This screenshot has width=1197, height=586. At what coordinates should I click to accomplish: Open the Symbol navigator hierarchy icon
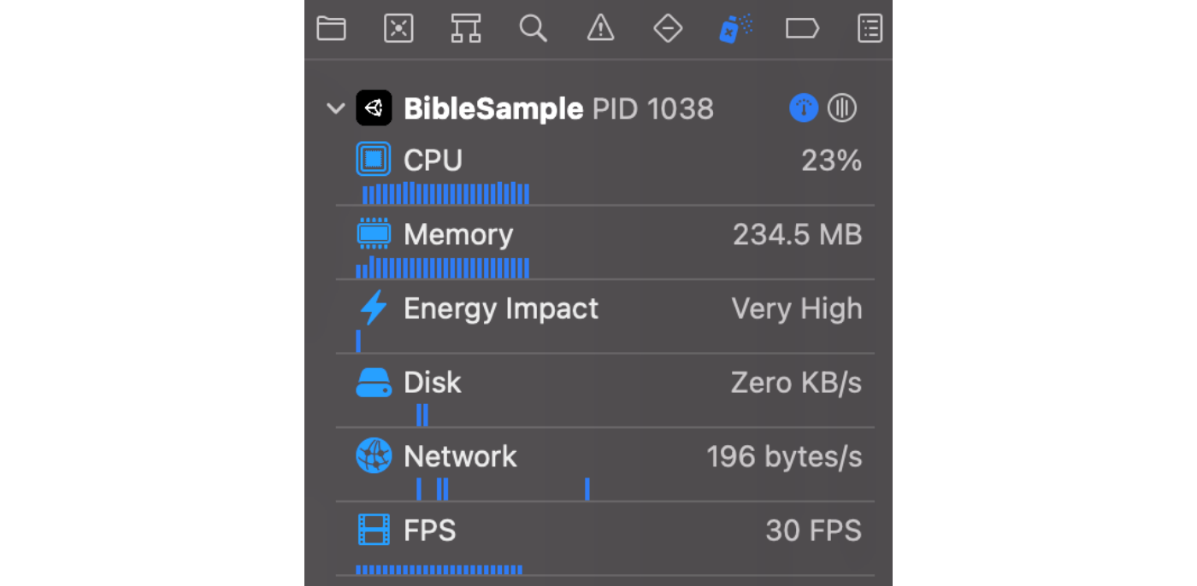(465, 28)
